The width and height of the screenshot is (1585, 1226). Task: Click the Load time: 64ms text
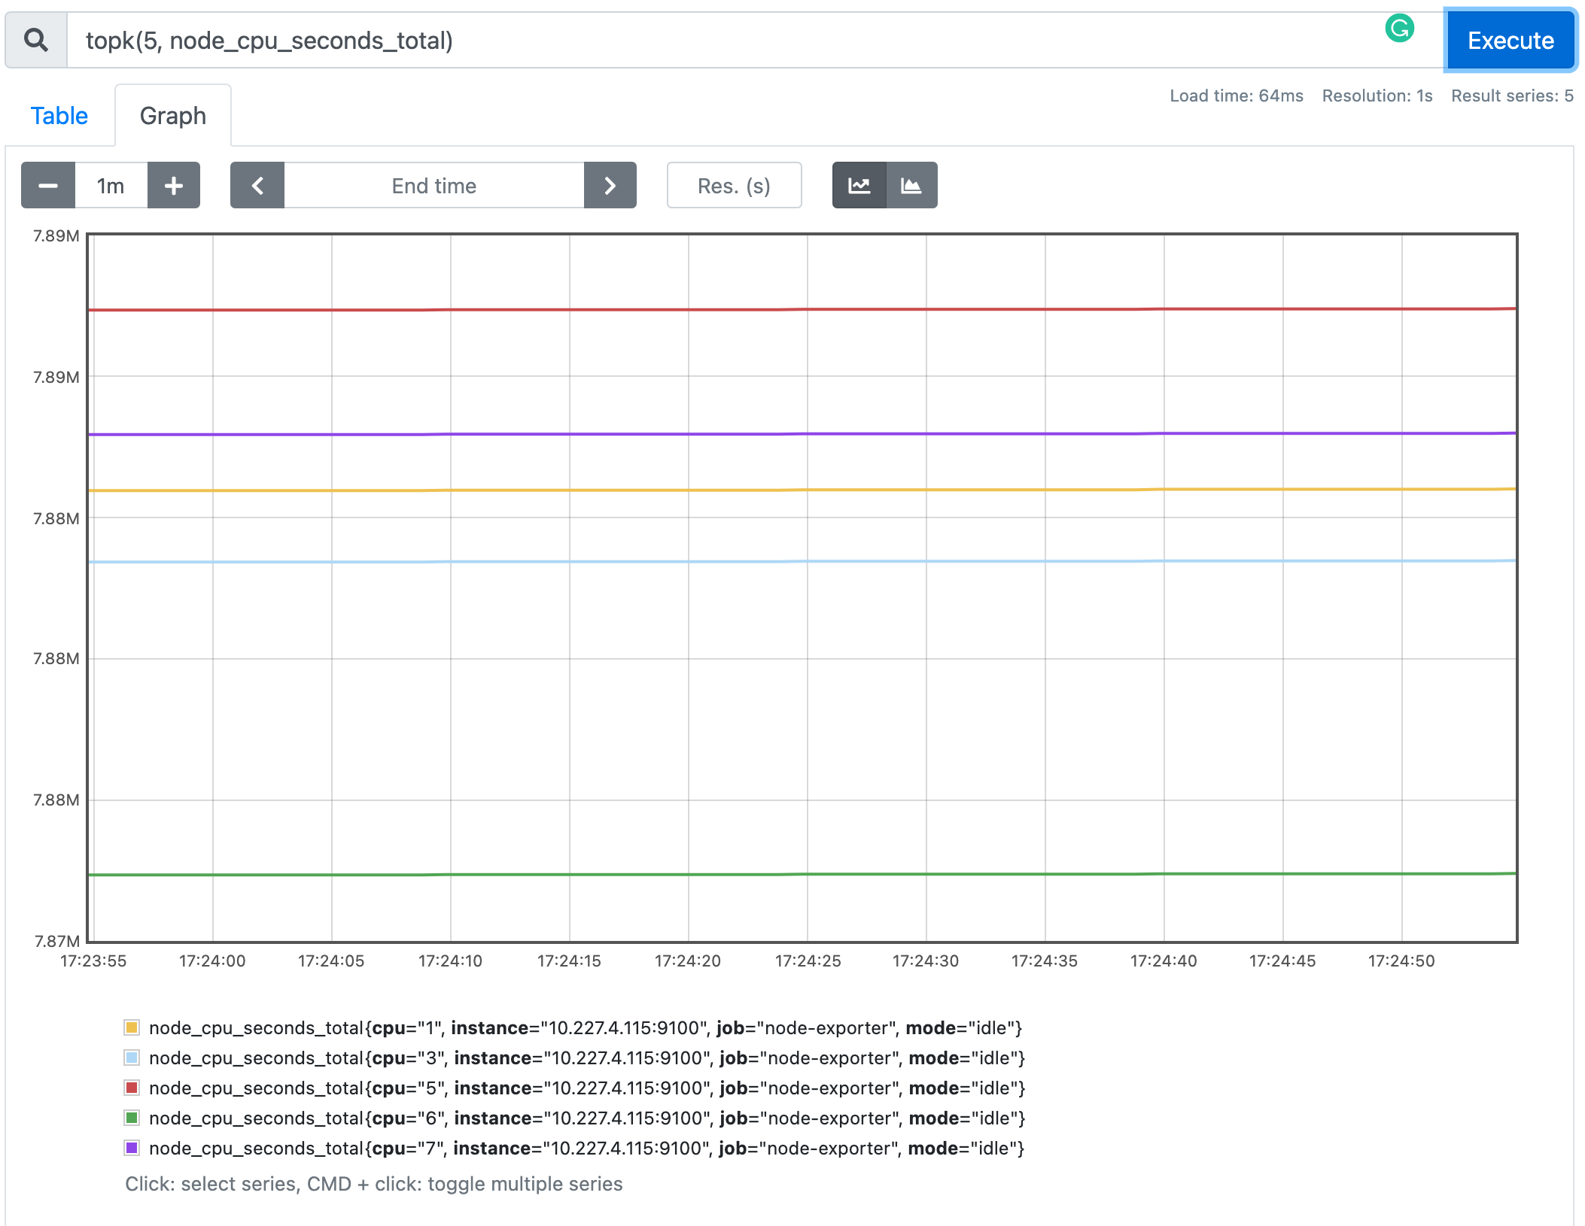1237,96
